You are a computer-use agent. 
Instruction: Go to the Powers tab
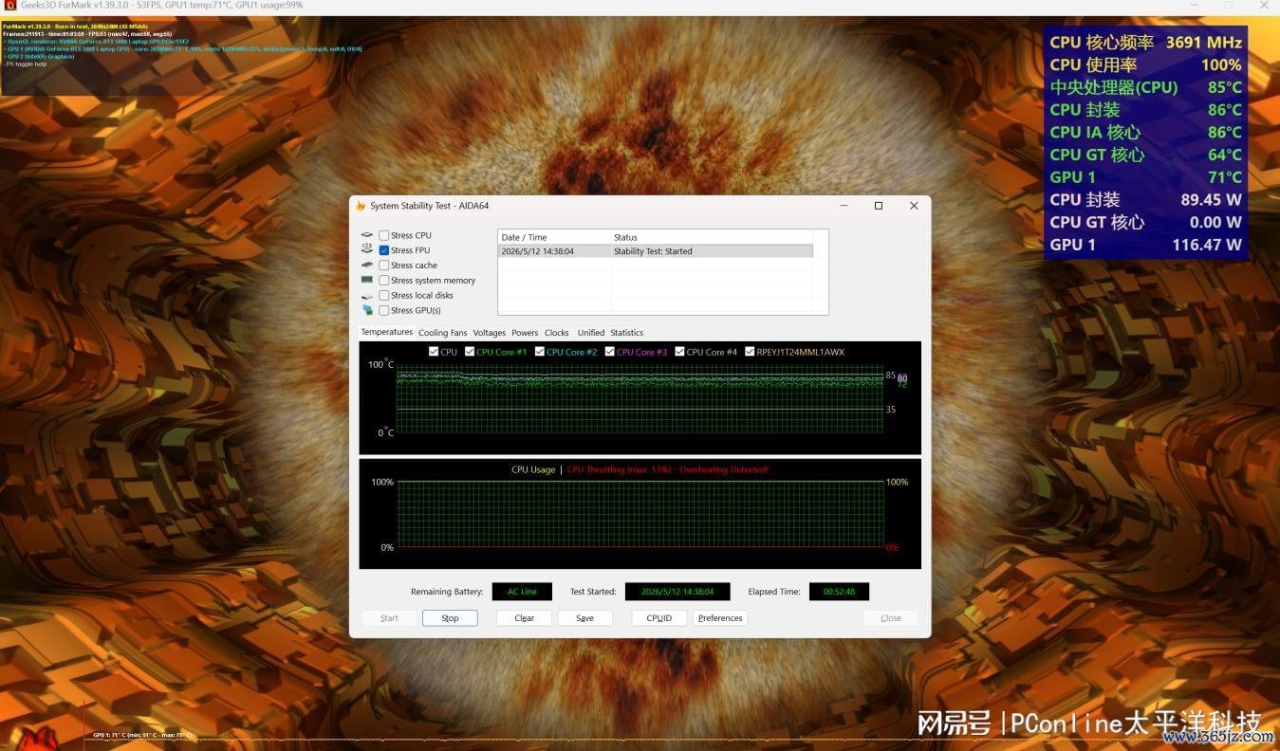525,333
